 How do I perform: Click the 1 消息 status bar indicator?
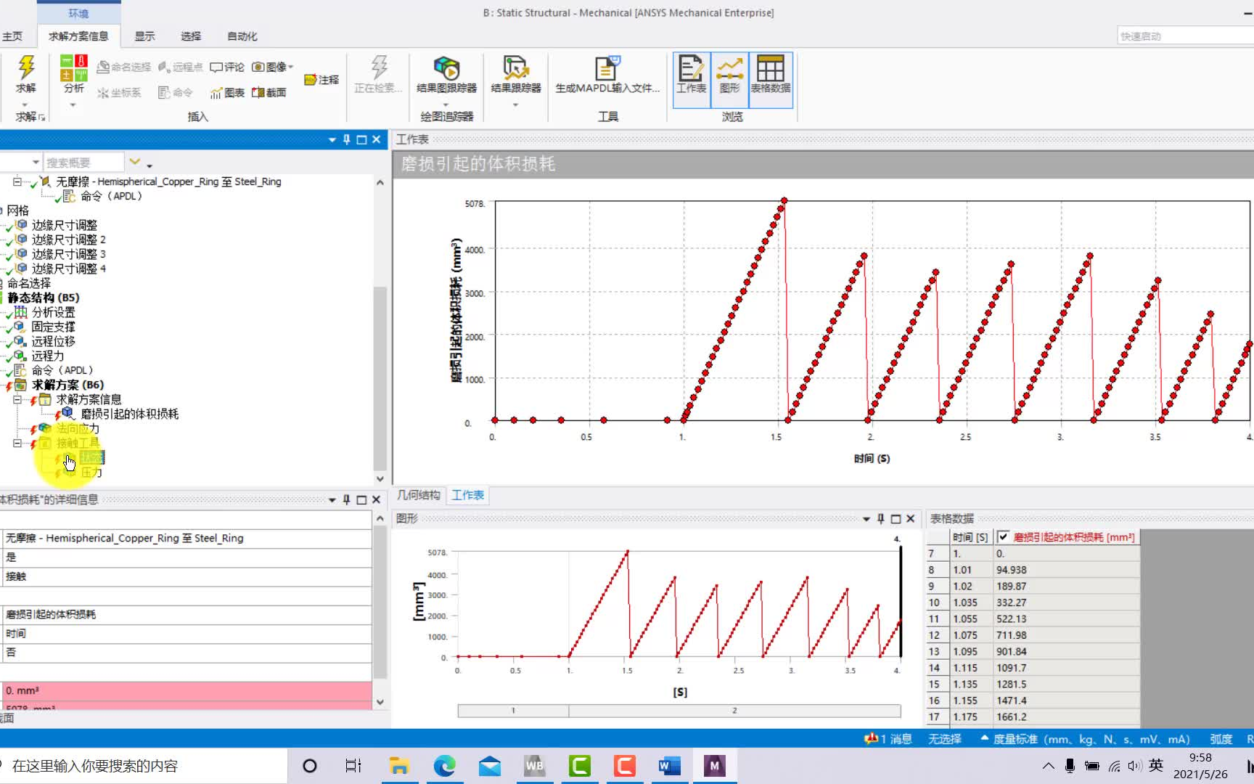888,739
